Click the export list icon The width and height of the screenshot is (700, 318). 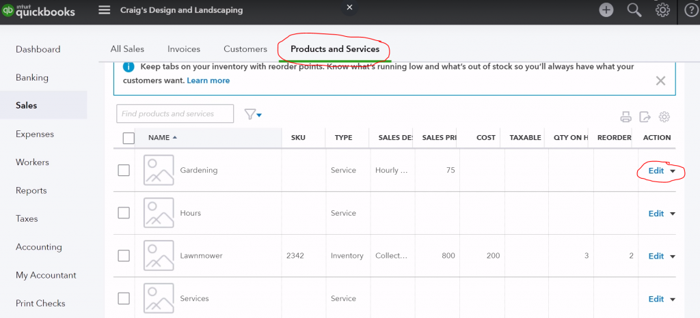(x=645, y=117)
